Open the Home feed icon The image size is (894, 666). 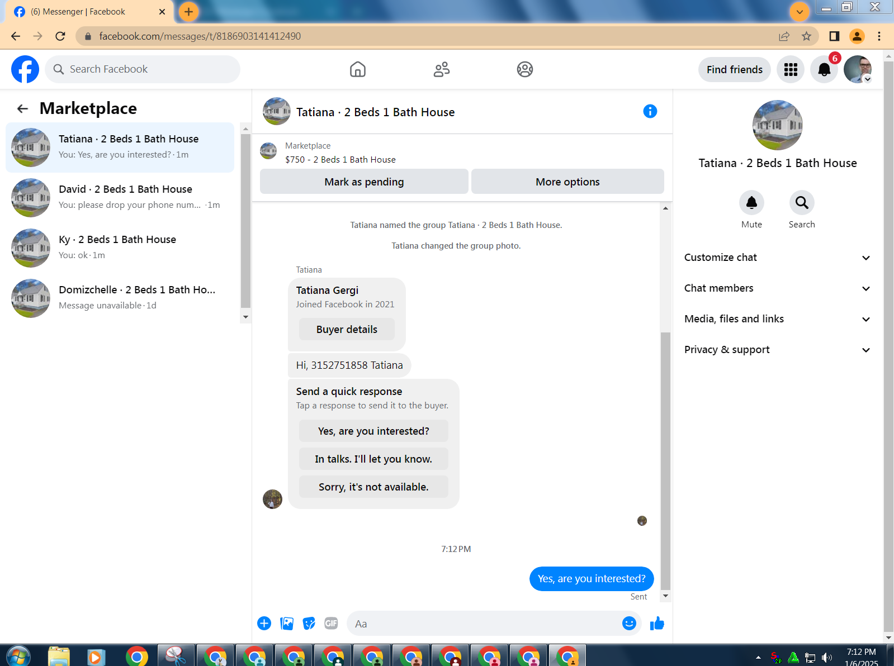click(x=358, y=69)
